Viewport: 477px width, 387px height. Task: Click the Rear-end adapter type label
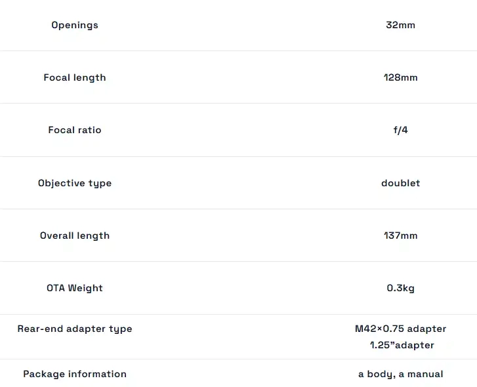point(75,329)
